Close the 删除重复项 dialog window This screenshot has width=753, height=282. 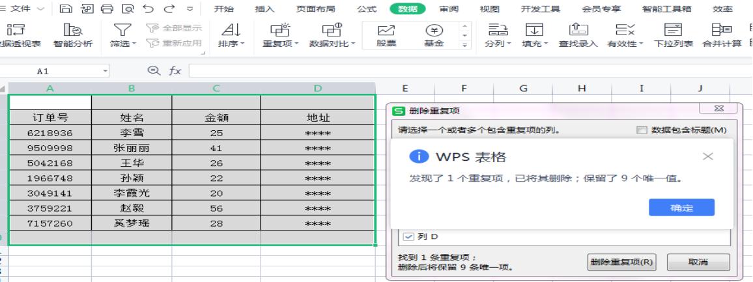pos(718,109)
